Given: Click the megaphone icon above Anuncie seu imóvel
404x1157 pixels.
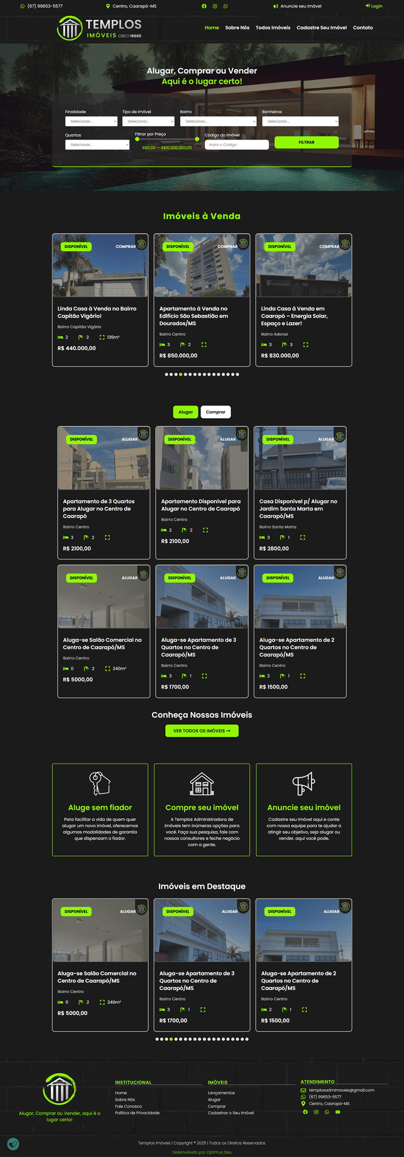Looking at the screenshot, I should [304, 783].
